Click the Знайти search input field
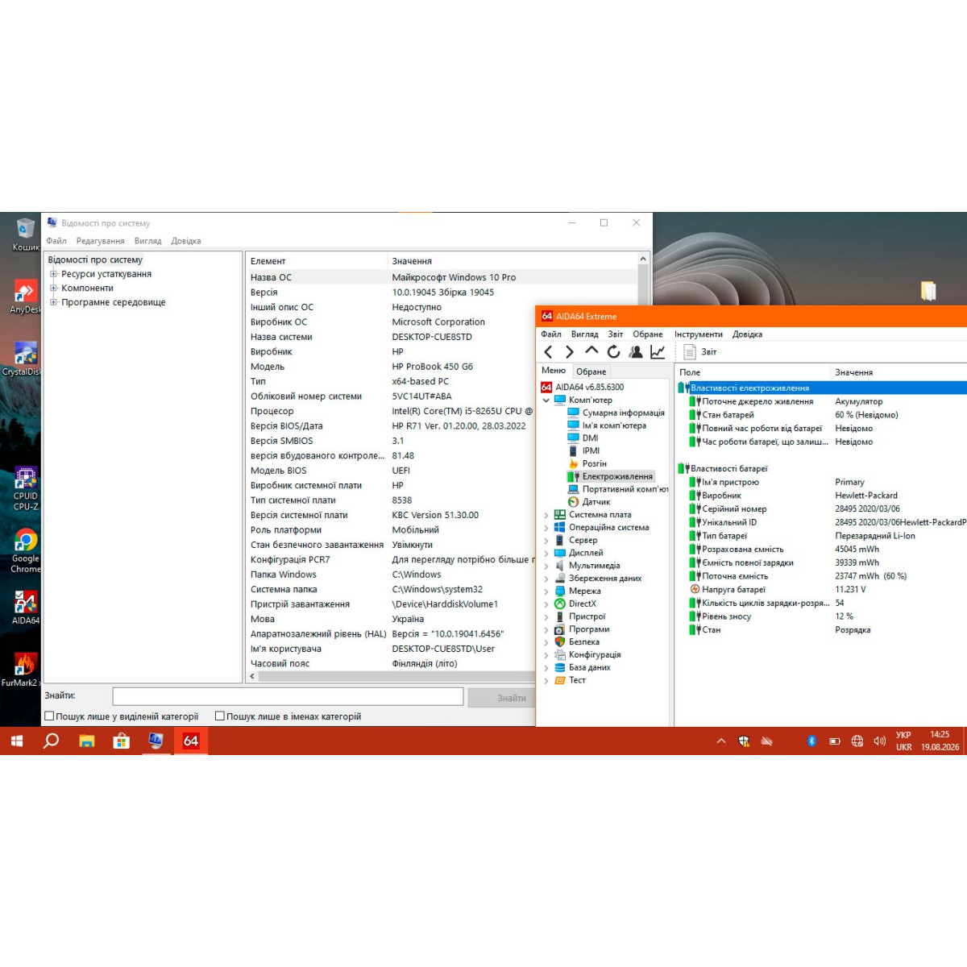Image resolution: width=967 pixels, height=967 pixels. pyautogui.click(x=288, y=696)
